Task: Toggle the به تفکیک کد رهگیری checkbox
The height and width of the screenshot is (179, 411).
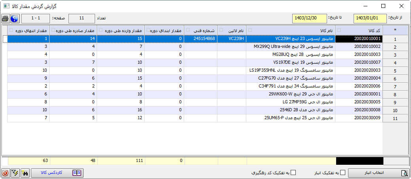Action: pos(293,173)
